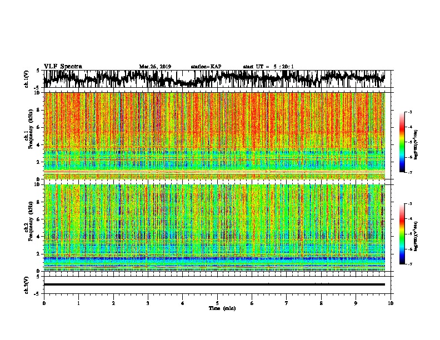Click the "6" kHz tick on the ch.2 frequency axis
The height and width of the screenshot is (340, 440).
coord(39,219)
